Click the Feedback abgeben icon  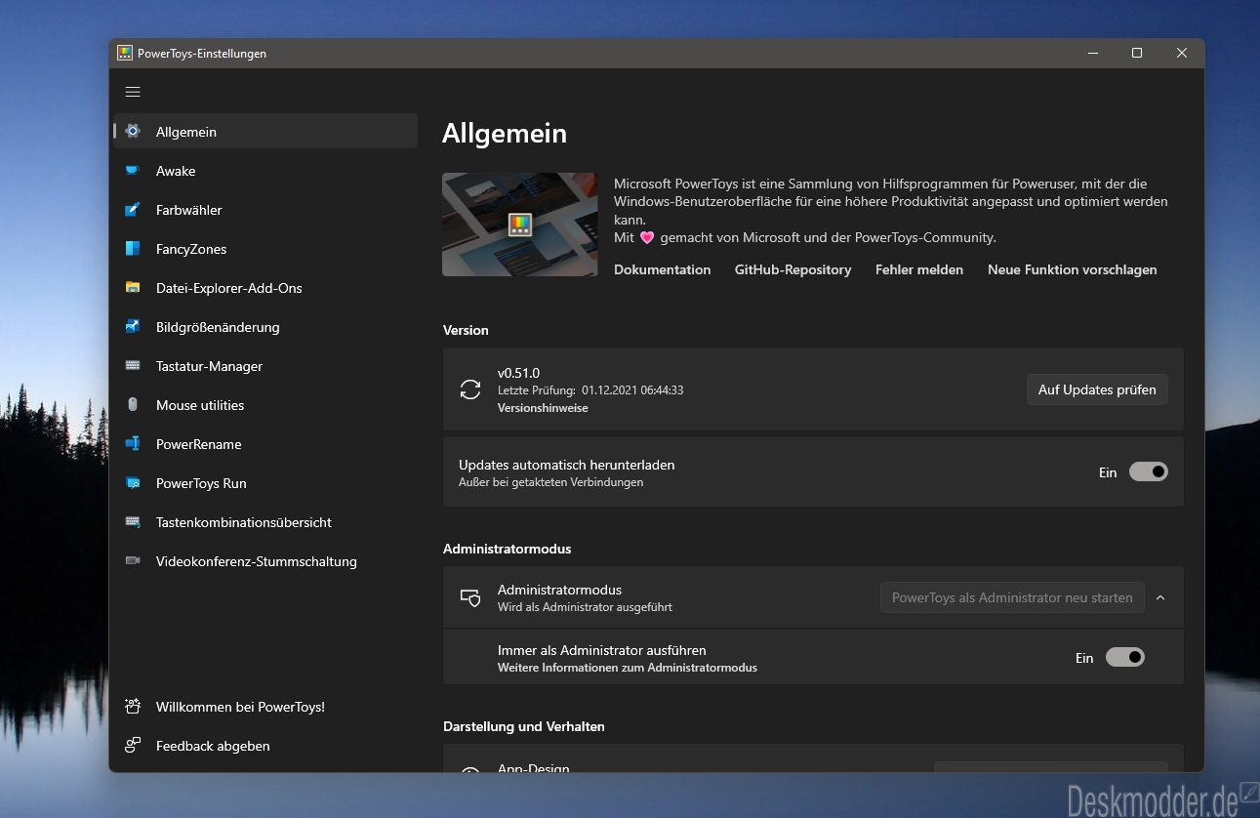[x=133, y=745]
